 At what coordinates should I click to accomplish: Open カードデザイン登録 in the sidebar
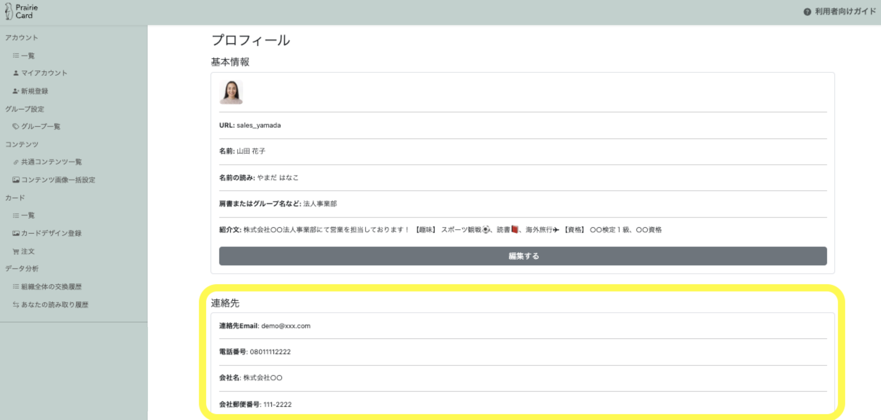point(51,233)
